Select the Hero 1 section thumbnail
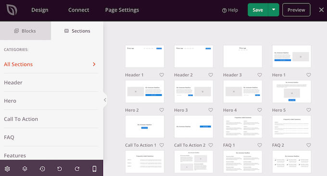Screen dimensions: 327x176 coord(291,57)
